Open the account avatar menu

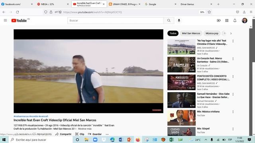[x=244, y=20]
